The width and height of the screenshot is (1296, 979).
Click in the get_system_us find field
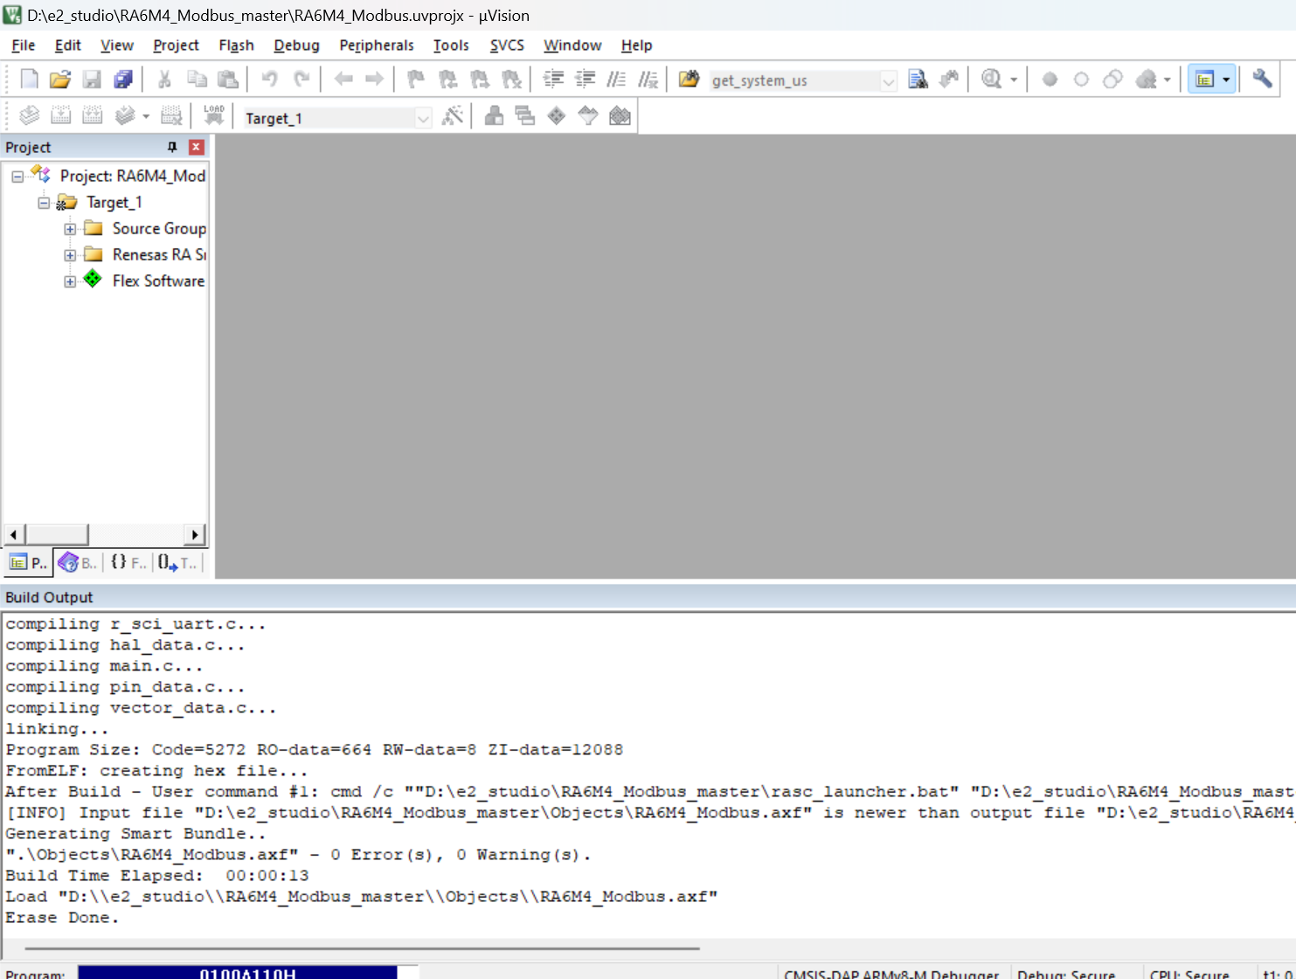(794, 80)
